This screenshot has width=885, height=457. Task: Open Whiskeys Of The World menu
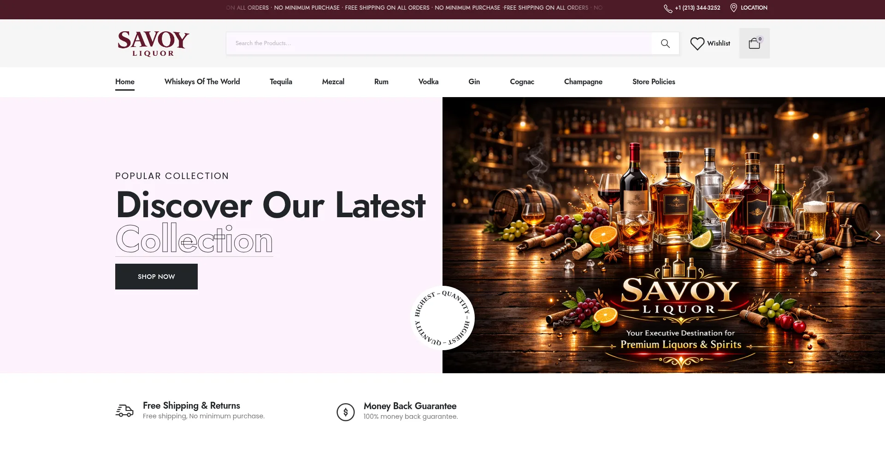(202, 81)
